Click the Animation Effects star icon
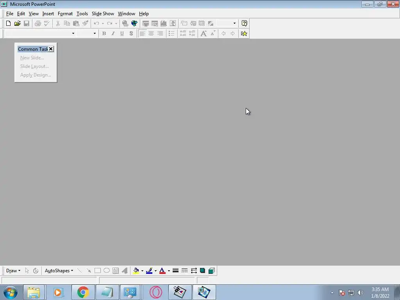The height and width of the screenshot is (300, 400). [244, 34]
